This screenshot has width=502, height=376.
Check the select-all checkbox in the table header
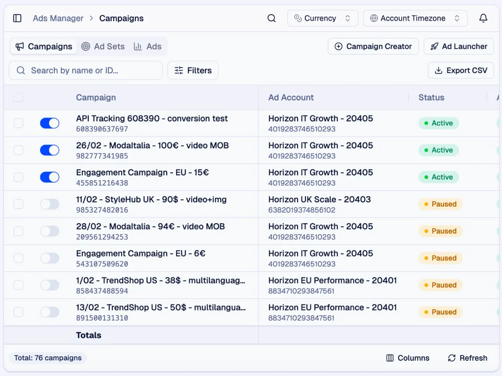pyautogui.click(x=18, y=97)
